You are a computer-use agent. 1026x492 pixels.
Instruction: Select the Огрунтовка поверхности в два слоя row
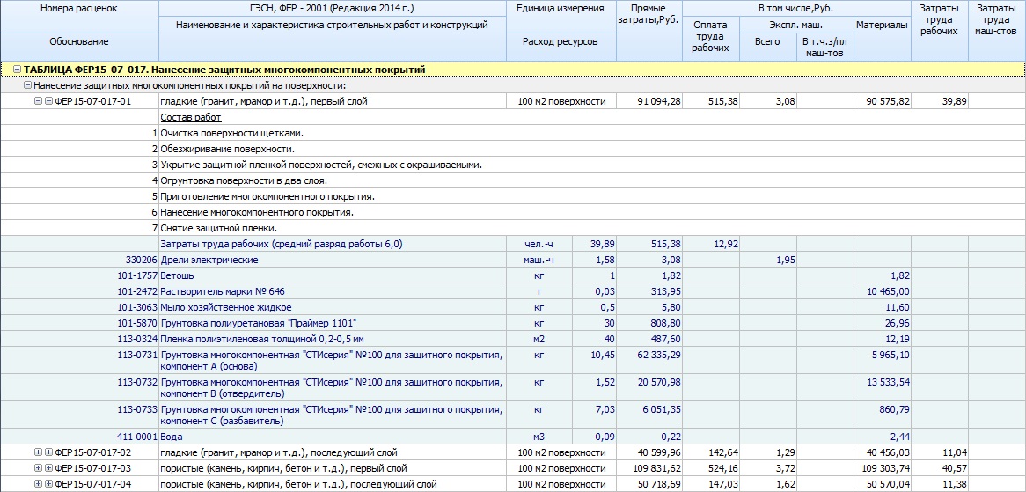(x=513, y=180)
